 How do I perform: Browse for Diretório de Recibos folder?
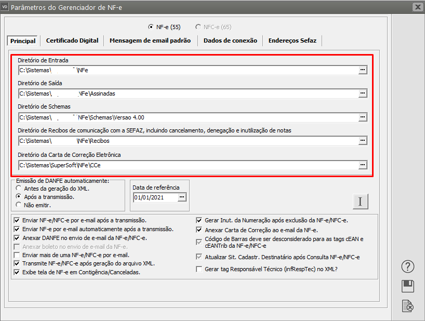pos(363,141)
